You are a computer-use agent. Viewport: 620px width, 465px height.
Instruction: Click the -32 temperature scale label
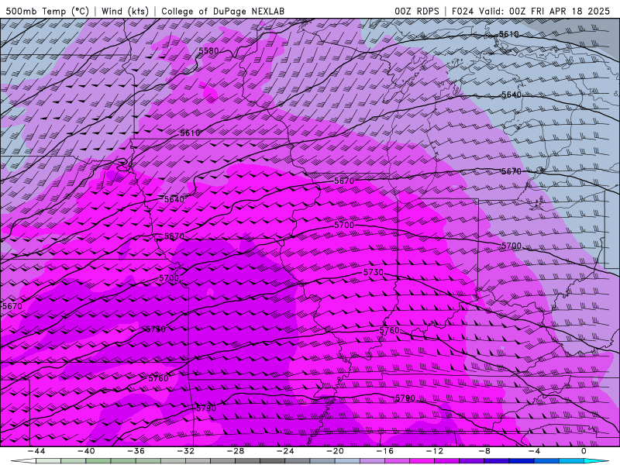point(185,451)
